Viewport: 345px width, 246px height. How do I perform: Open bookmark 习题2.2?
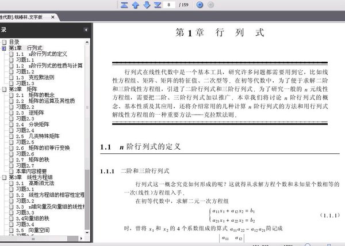[25, 107]
